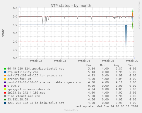The width and height of the screenshot is (142, 113).
Task: Click the 6.0 y-axis tick label
Action: coord(15,8)
